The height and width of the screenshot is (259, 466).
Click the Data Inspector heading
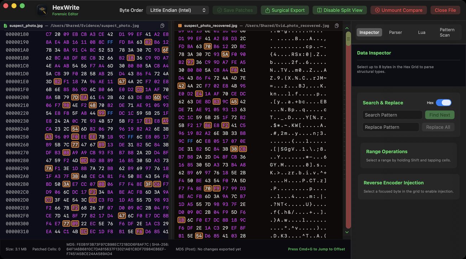374,53
